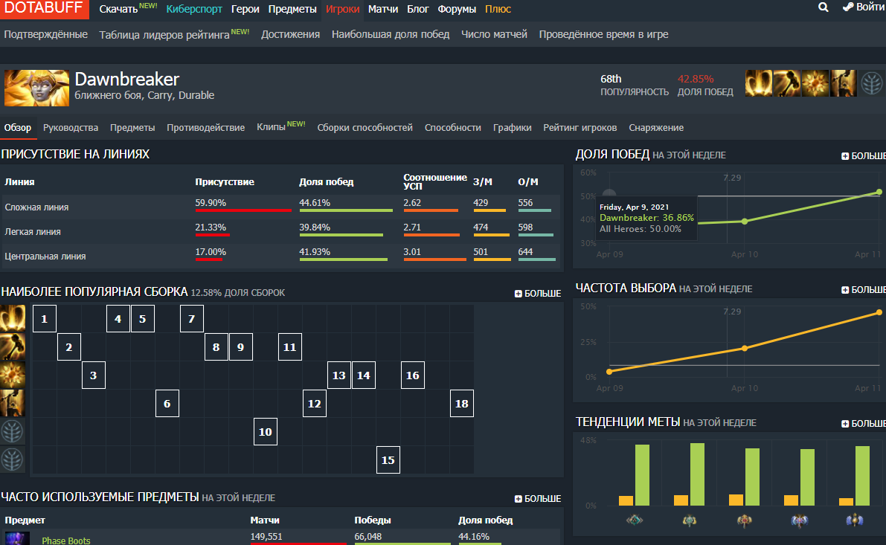The height and width of the screenshot is (545, 886).
Task: Select the first ability icon in header
Action: pyautogui.click(x=759, y=83)
